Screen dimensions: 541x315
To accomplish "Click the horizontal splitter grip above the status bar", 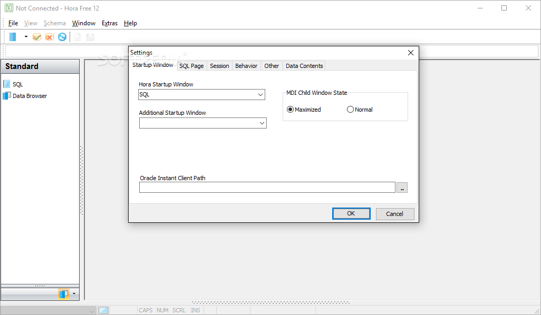I will (x=270, y=302).
